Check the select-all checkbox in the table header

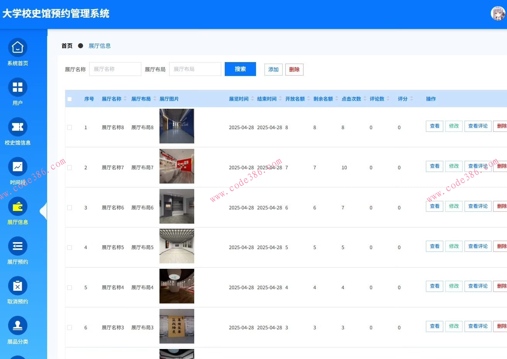point(70,99)
